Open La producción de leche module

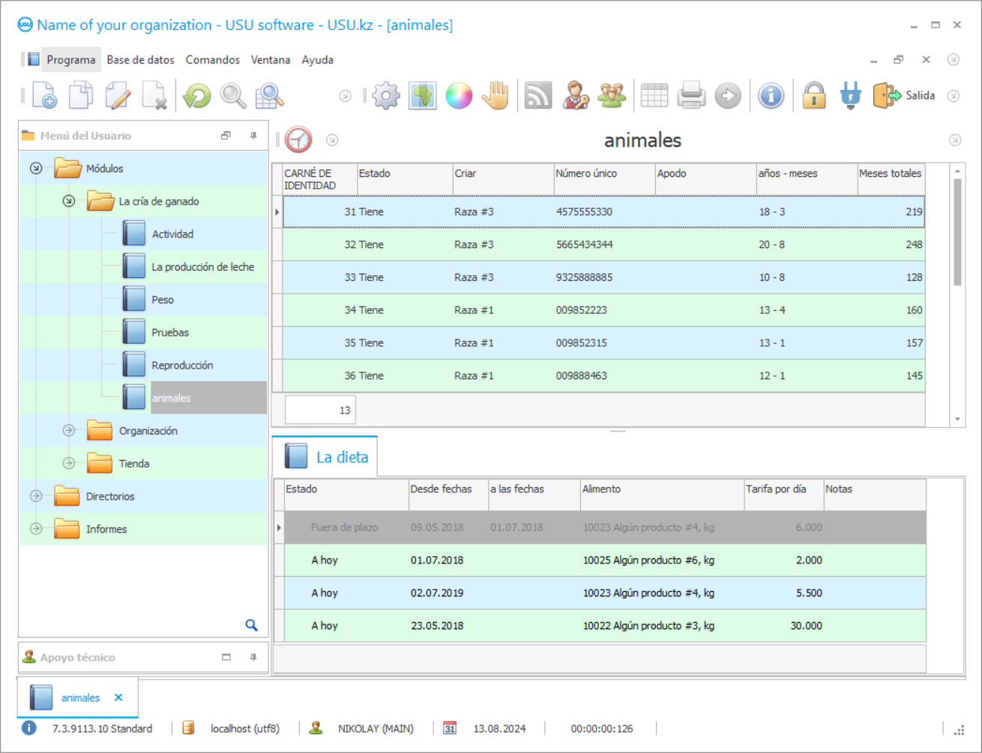[202, 267]
